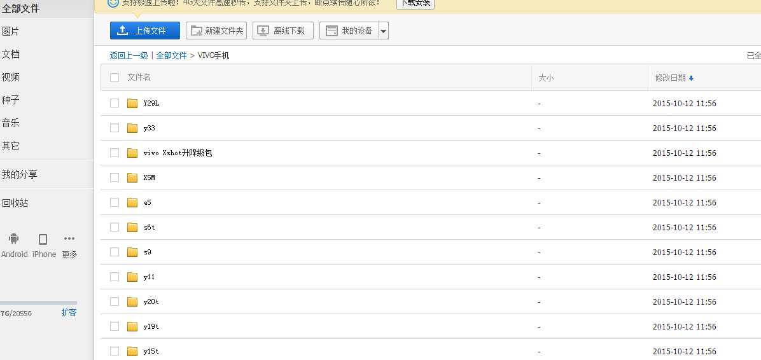Viewport: 761px width, 360px height.
Task: Sort by 修改日期 using the arrow
Action: (692, 78)
